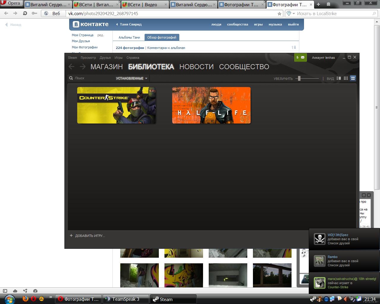
Task: Open the БИБЛИОТЕКА section
Action: [151, 67]
